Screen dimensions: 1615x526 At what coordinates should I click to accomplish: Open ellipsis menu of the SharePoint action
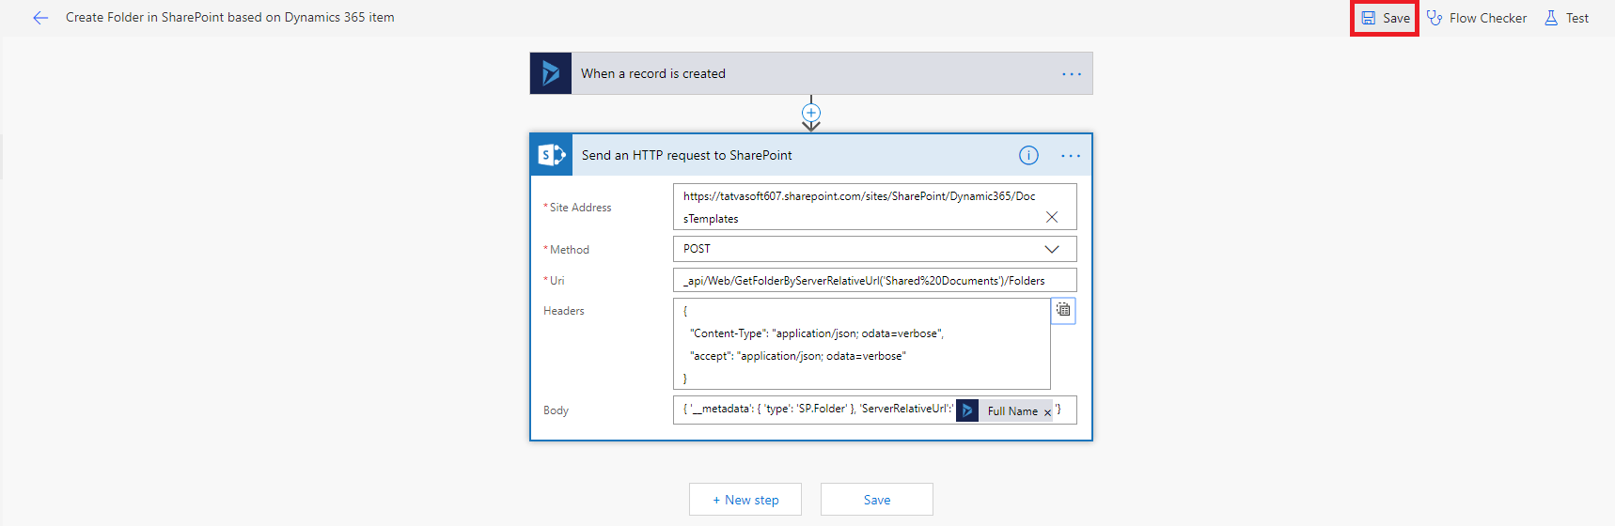point(1071,156)
